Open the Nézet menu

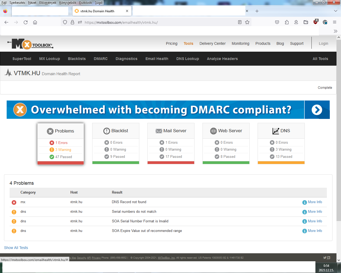click(x=32, y=3)
